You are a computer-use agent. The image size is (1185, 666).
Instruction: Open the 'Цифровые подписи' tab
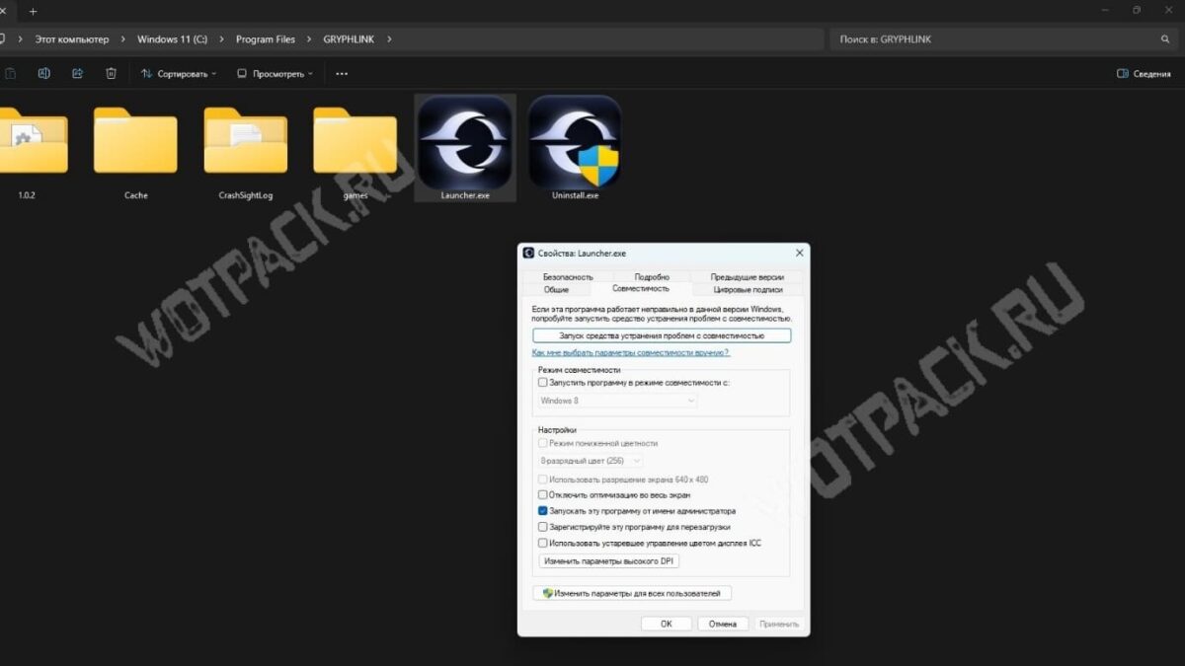click(747, 289)
